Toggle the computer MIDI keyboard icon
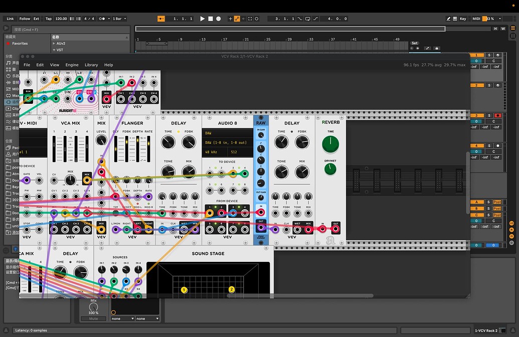The width and height of the screenshot is (519, 337). click(x=455, y=19)
